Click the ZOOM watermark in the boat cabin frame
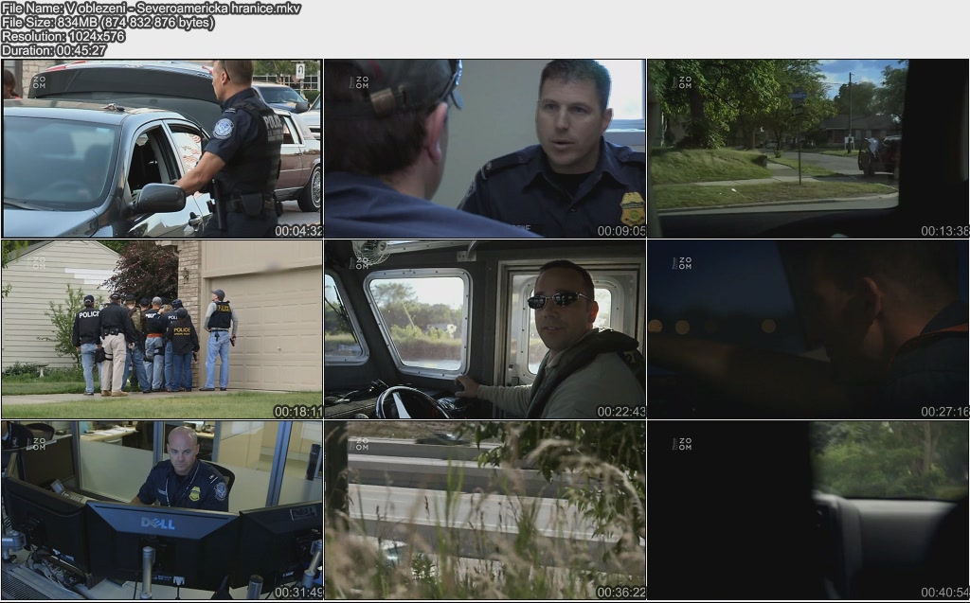970x603 pixels. point(359,262)
